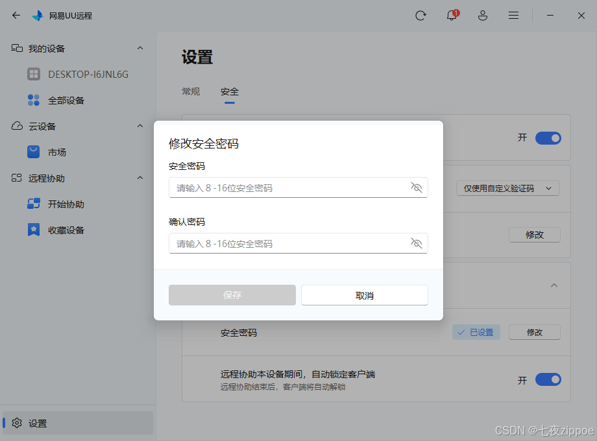Open 开始协助 in sidebar
Screen dimensions: 597x441
click(56, 204)
